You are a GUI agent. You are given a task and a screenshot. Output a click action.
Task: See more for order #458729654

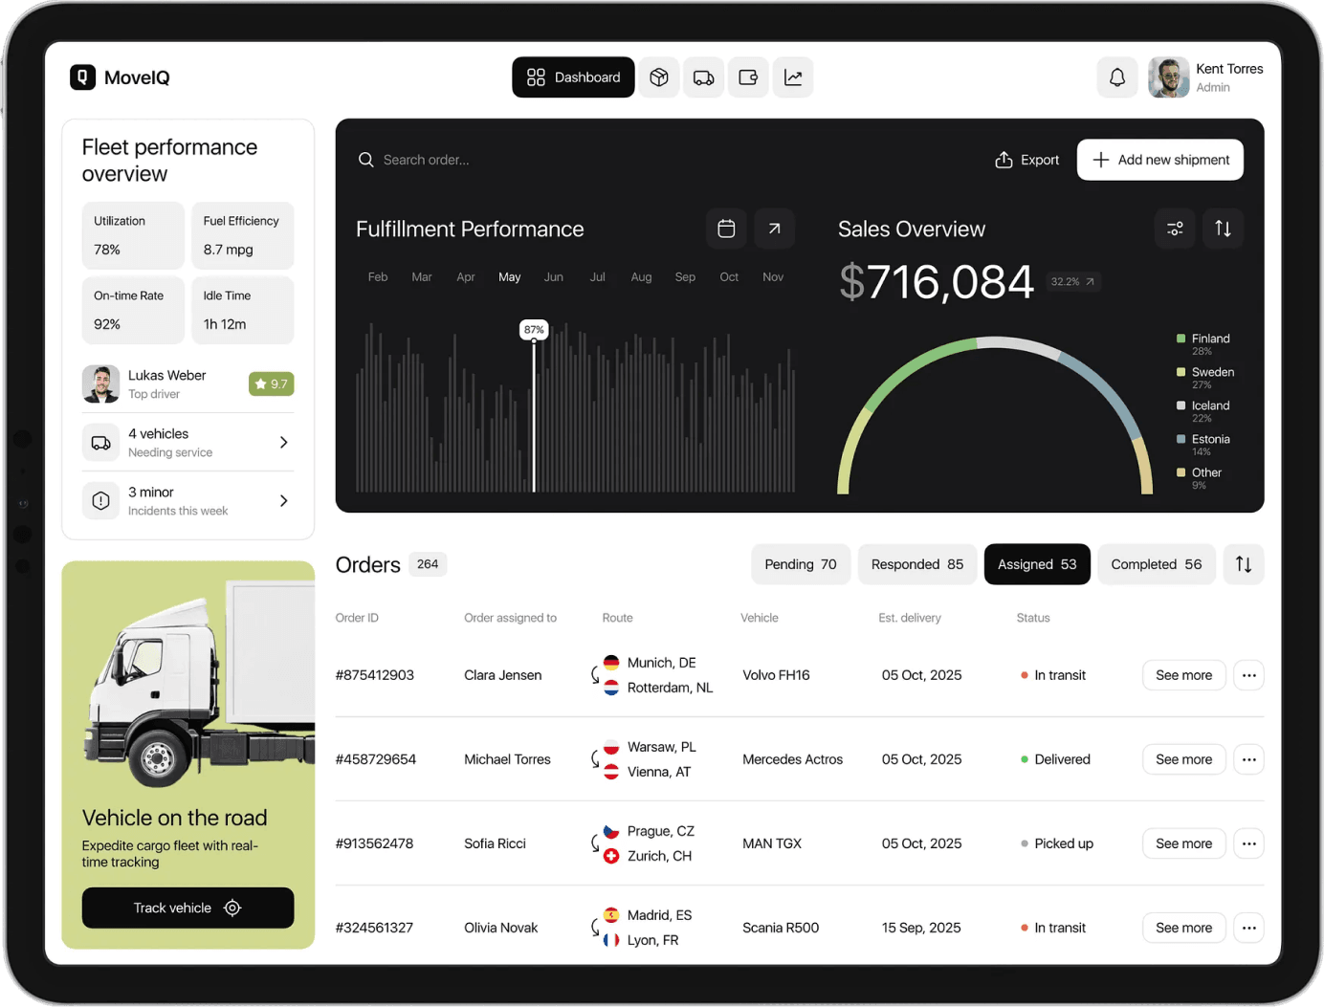pos(1183,759)
